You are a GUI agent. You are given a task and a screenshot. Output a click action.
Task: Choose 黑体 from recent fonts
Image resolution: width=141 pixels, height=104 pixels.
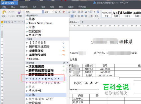[x=32, y=19]
